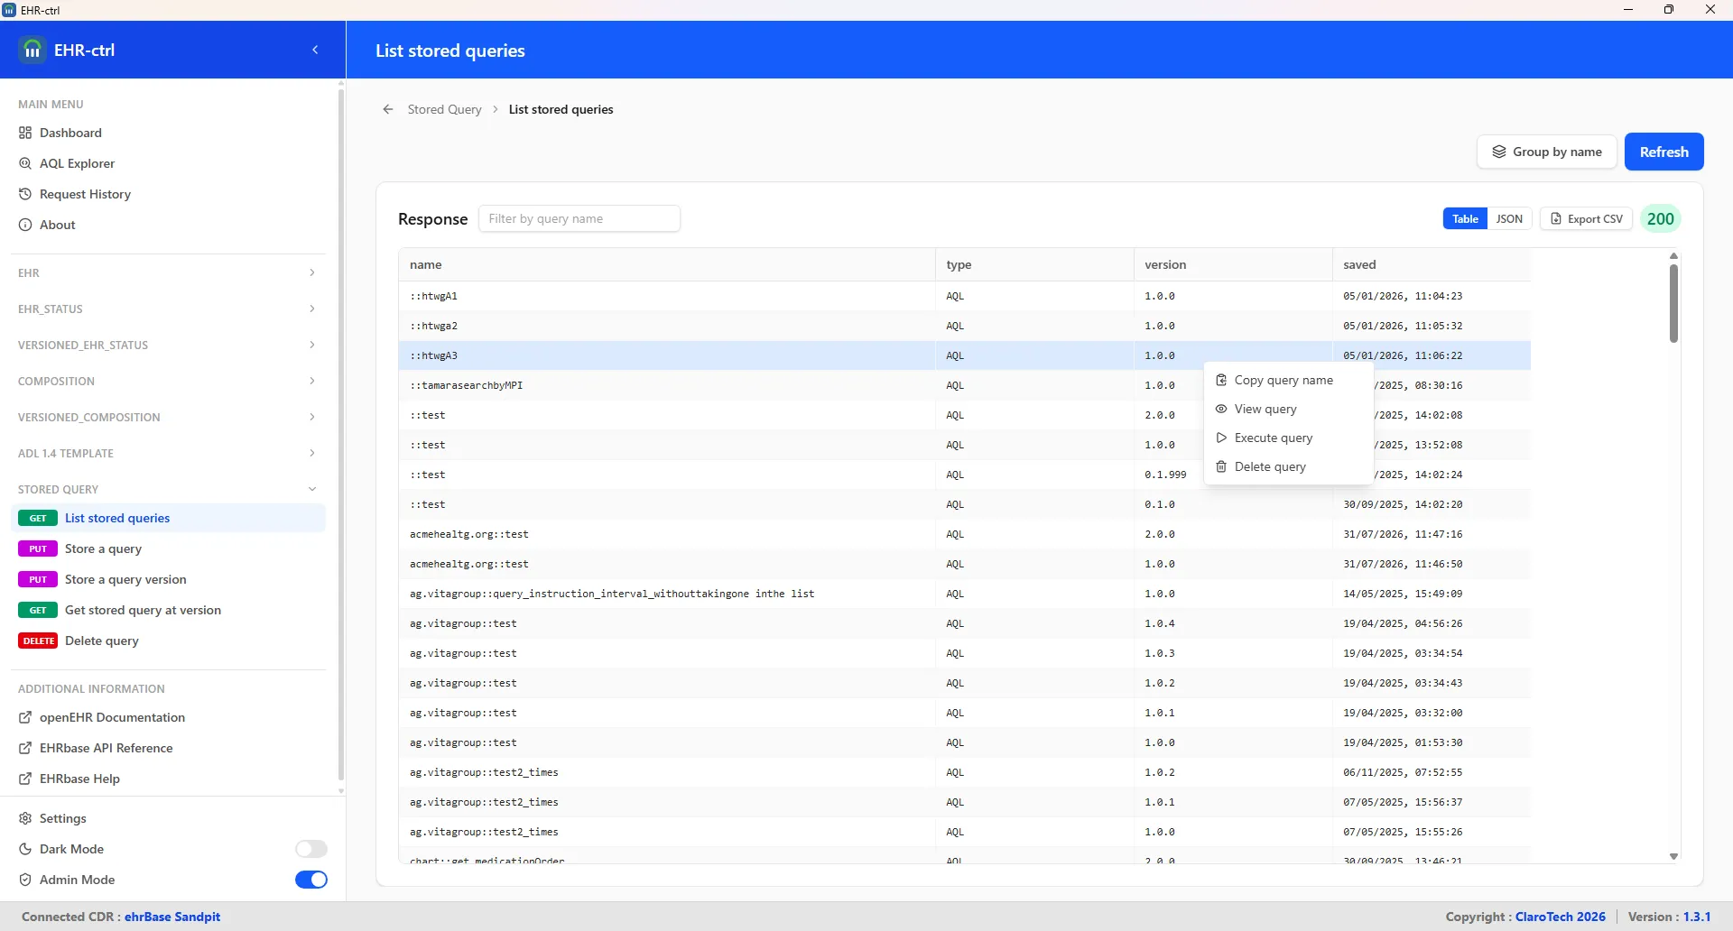1733x931 pixels.
Task: Click the PUT badge for Store a query version
Action: click(38, 579)
